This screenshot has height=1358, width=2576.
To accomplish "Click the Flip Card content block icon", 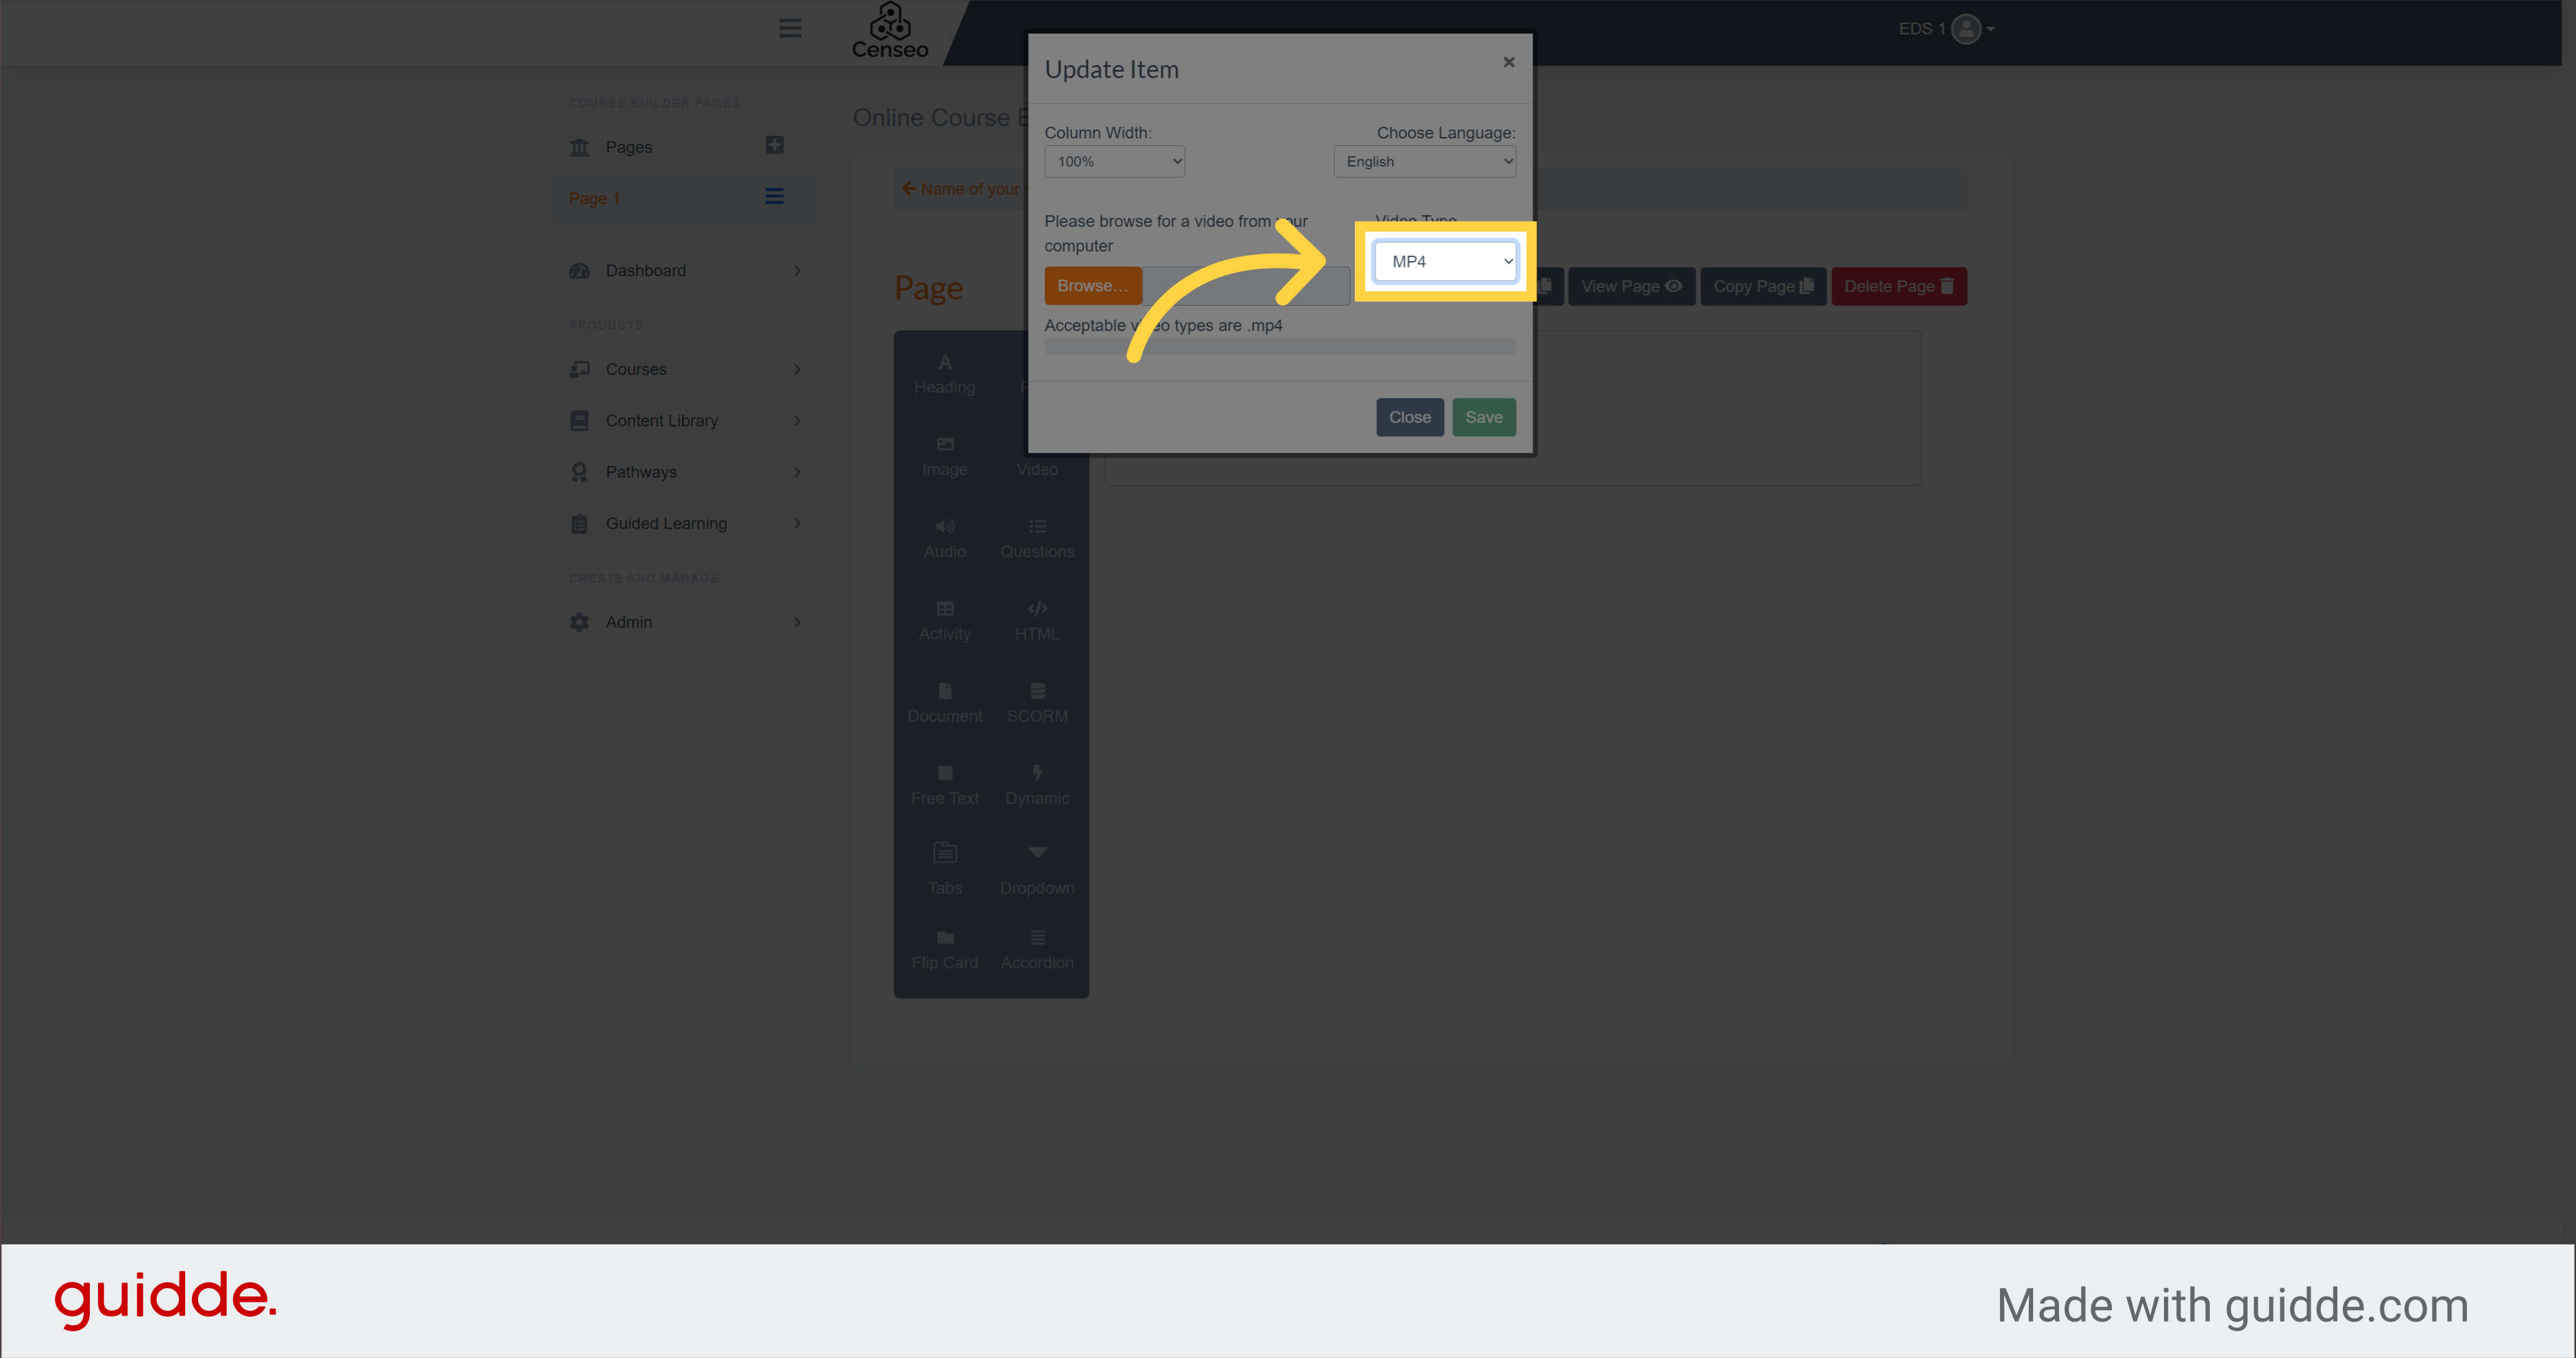I will click(944, 945).
